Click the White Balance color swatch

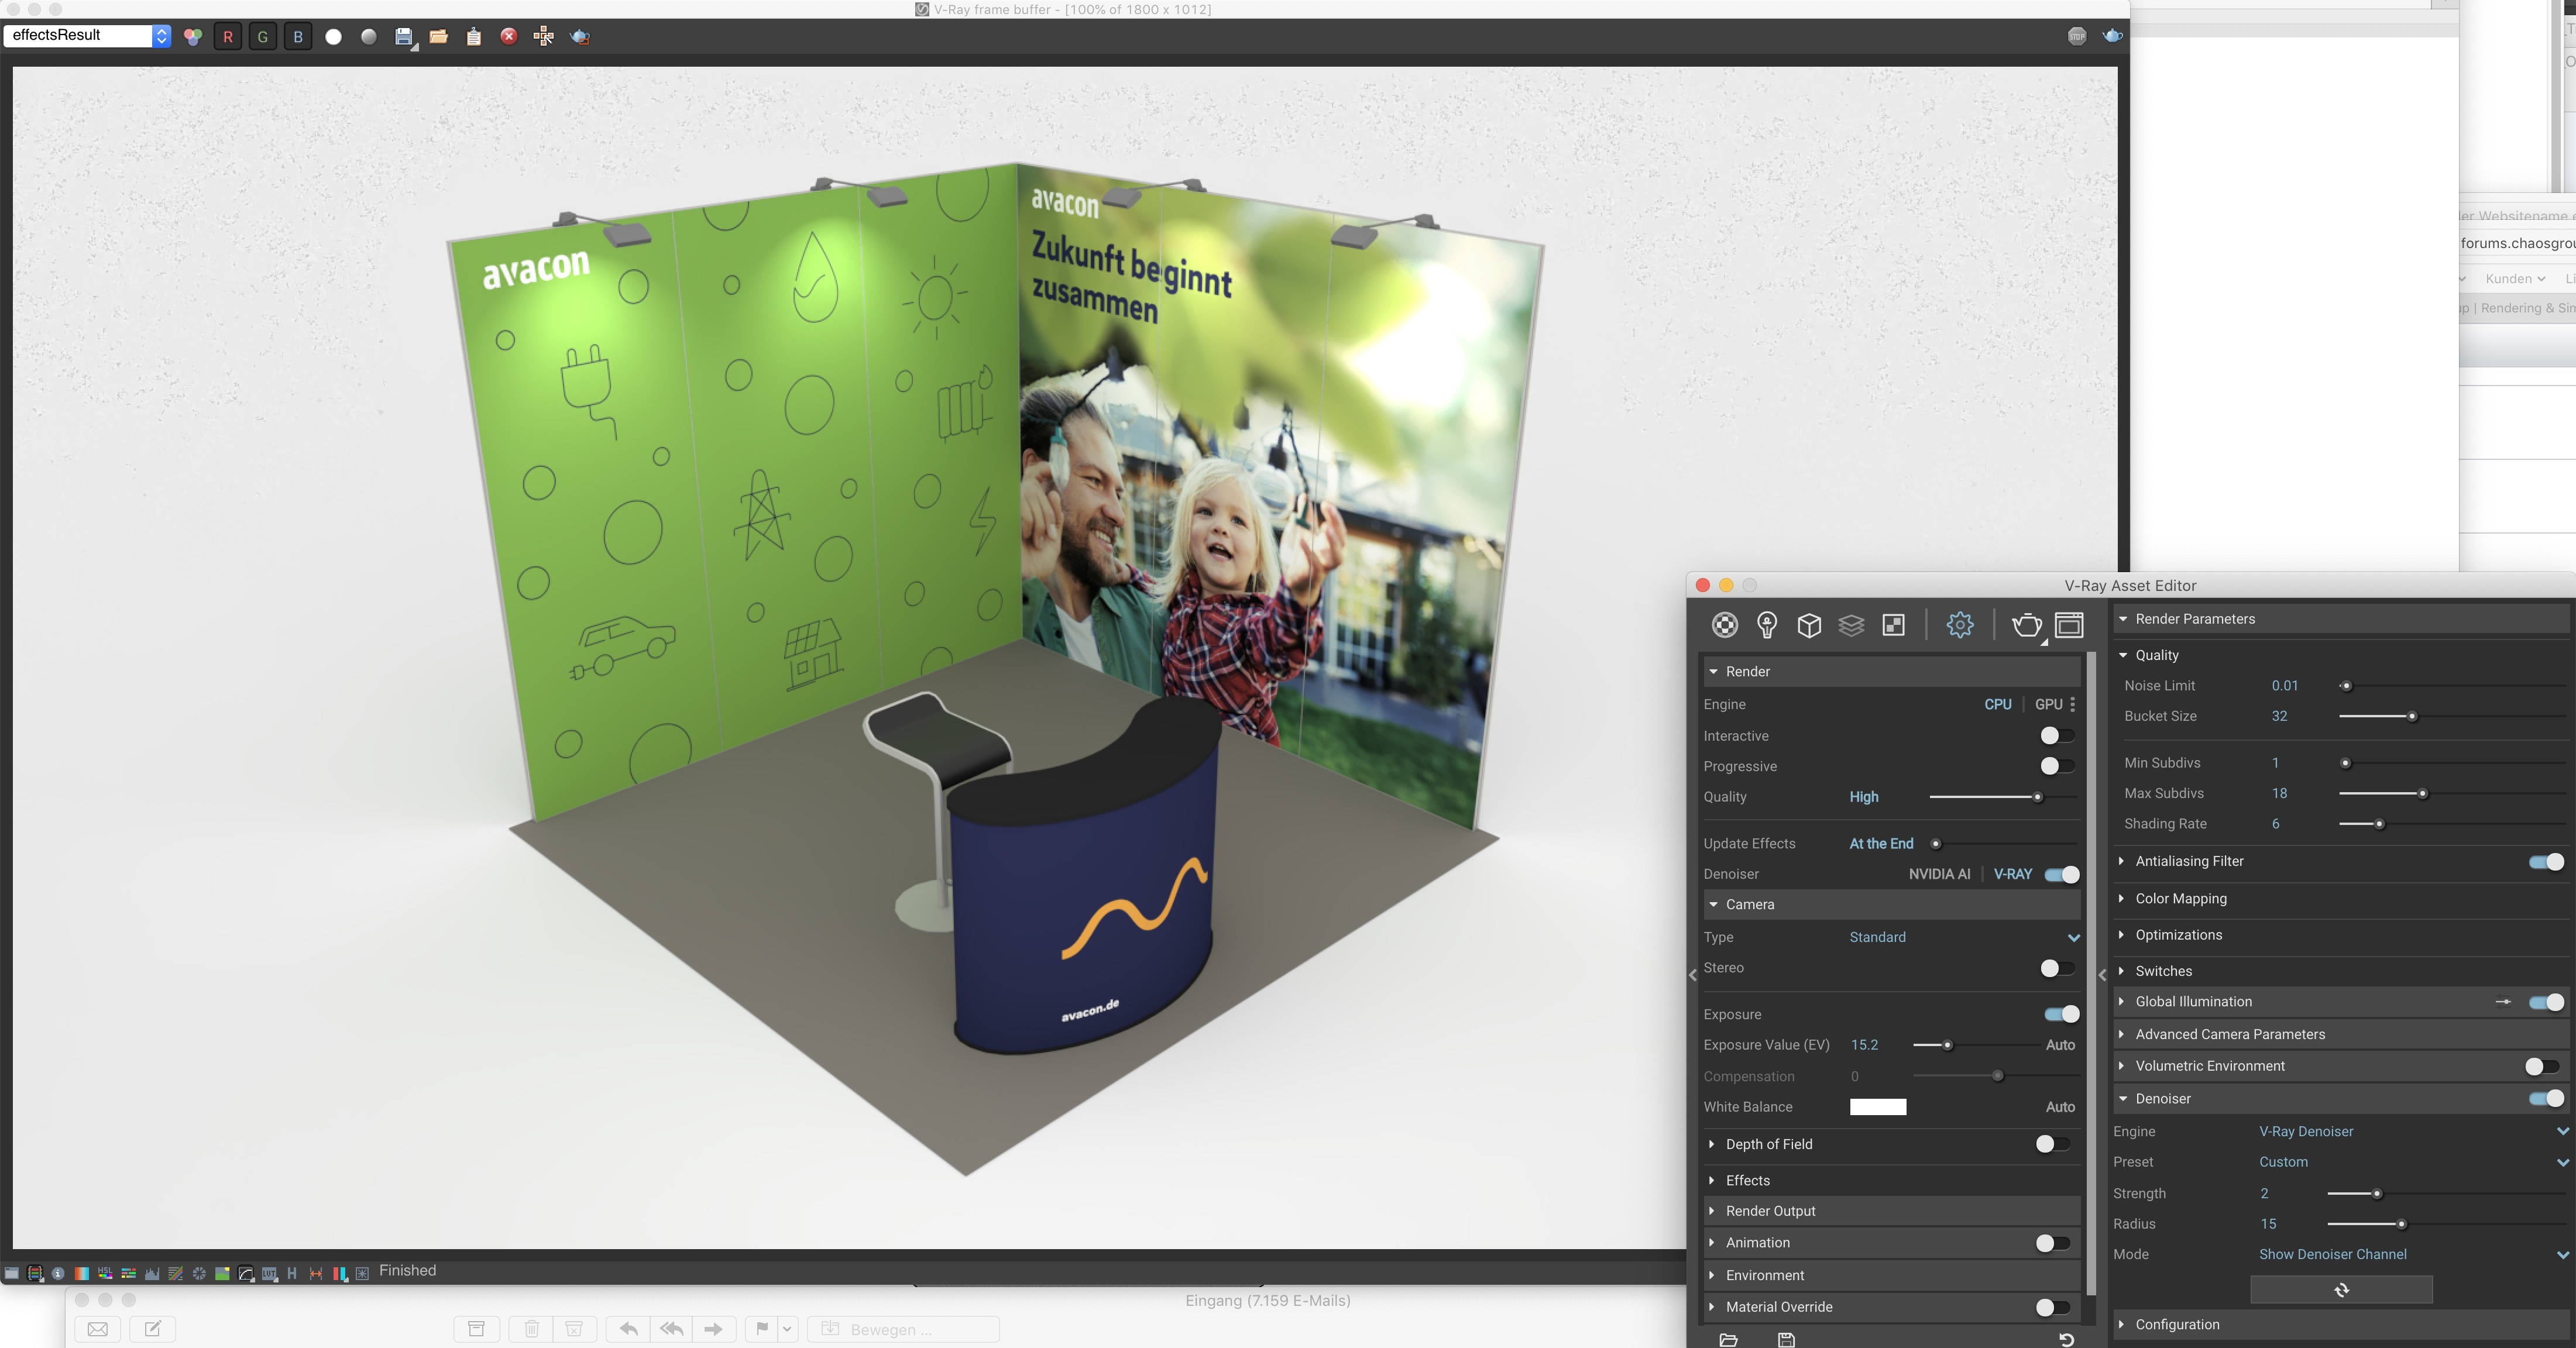click(x=1878, y=1107)
